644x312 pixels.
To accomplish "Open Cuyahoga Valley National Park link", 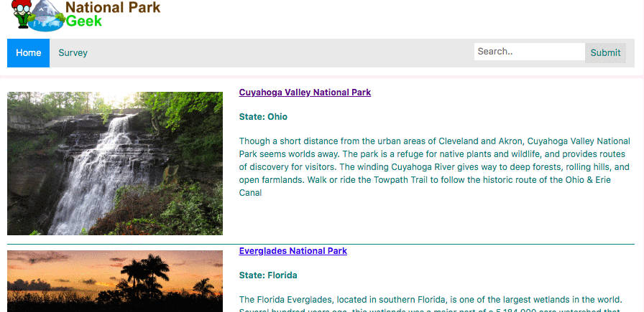I will (305, 93).
